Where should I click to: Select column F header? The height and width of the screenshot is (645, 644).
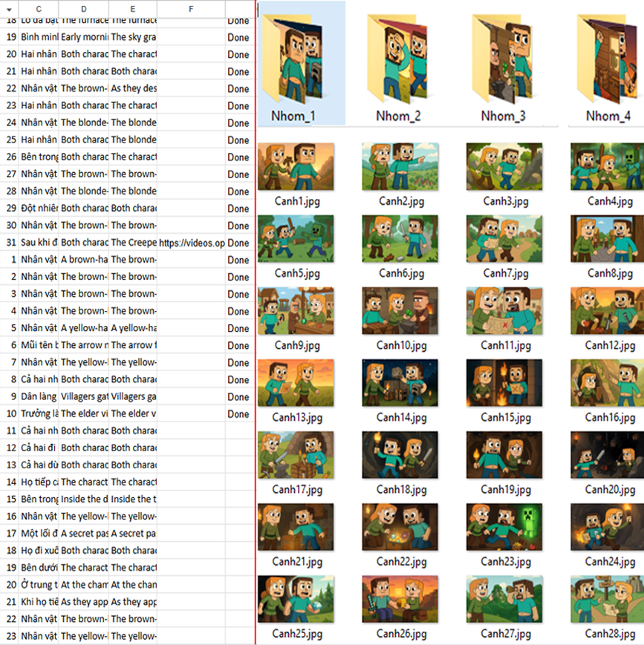point(191,9)
